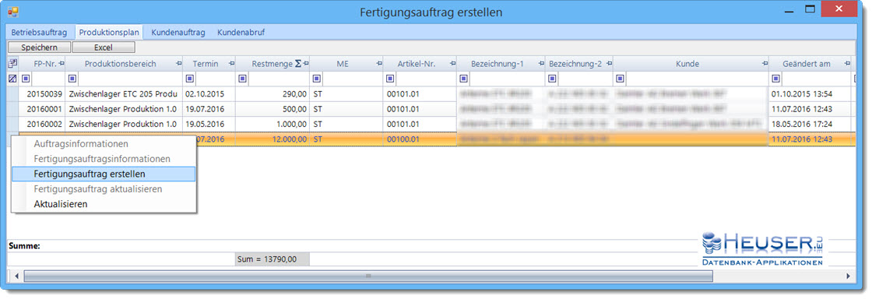Open the Kundenauftrag tab
872x299 pixels.
[178, 32]
